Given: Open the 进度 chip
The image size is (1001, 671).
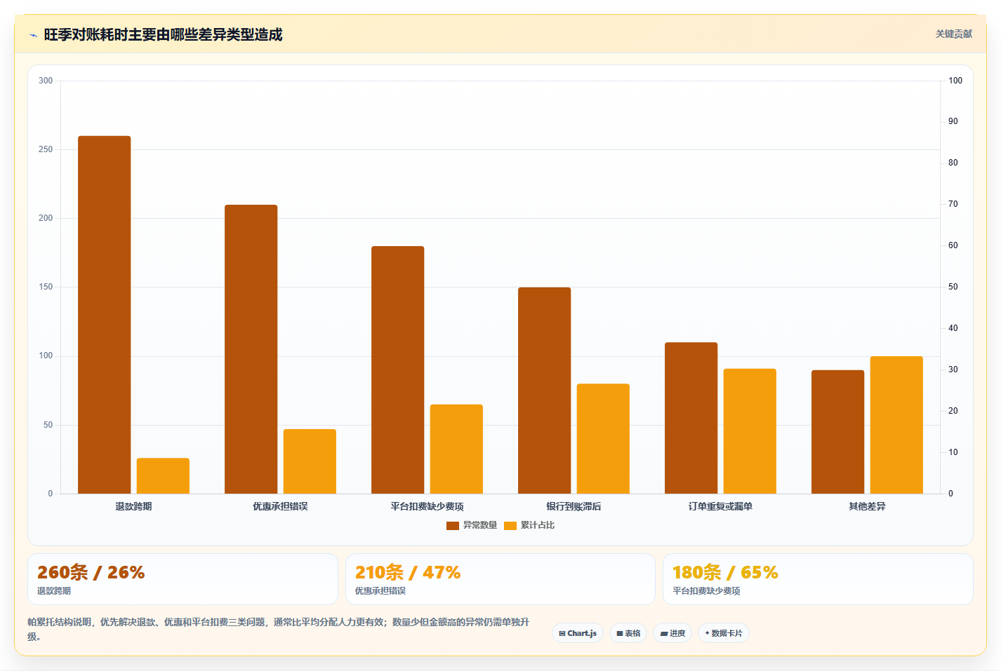Looking at the screenshot, I should (x=672, y=633).
